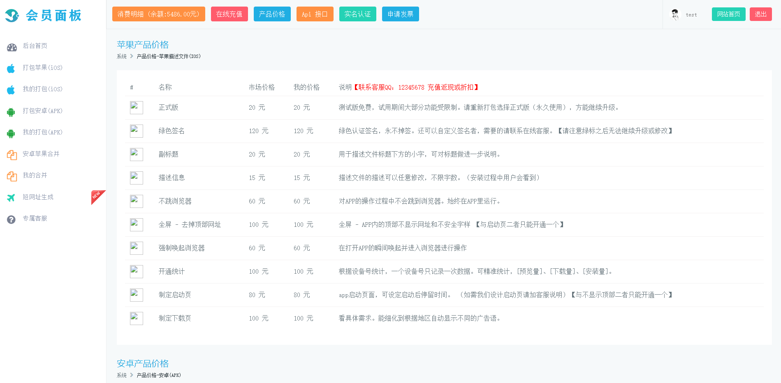Go to 网站首页
Screen dimensions: 781x383
pyautogui.click(x=728, y=14)
